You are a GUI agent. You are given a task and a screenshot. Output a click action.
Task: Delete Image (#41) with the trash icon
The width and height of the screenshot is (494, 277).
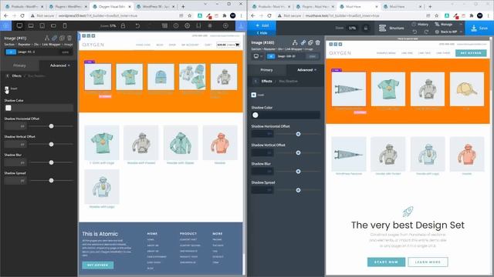[x=69, y=38]
